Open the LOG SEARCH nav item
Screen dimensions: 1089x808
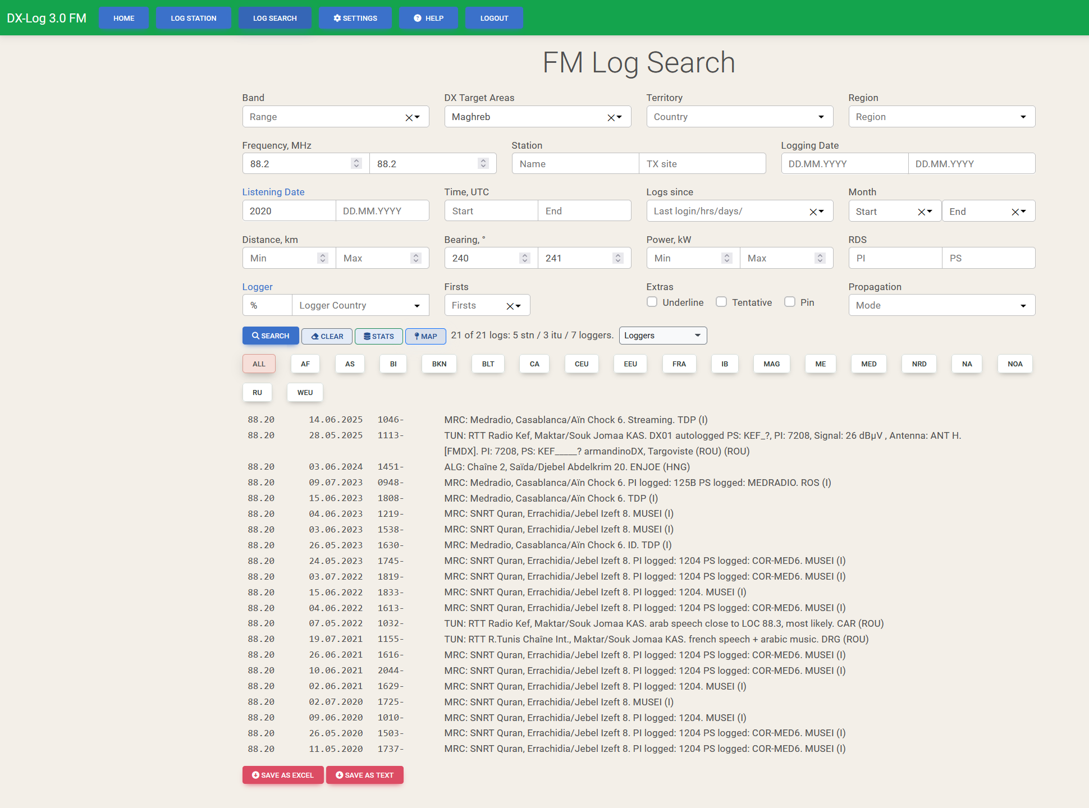pos(274,18)
